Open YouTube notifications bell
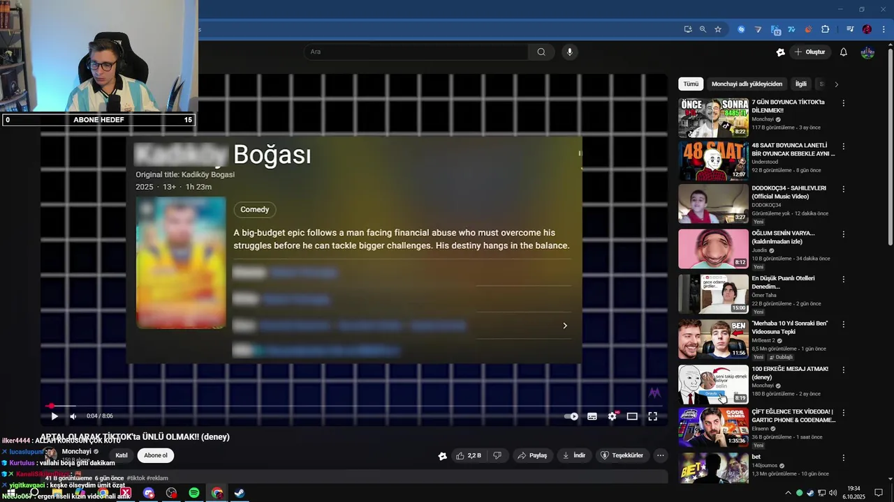 coord(844,52)
